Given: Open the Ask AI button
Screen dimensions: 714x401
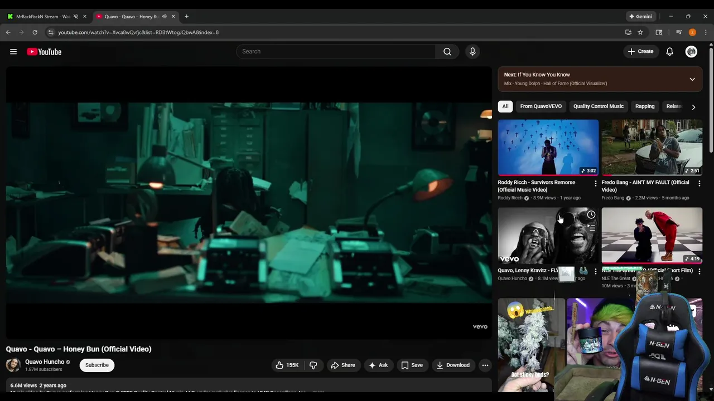Looking at the screenshot, I should point(378,365).
